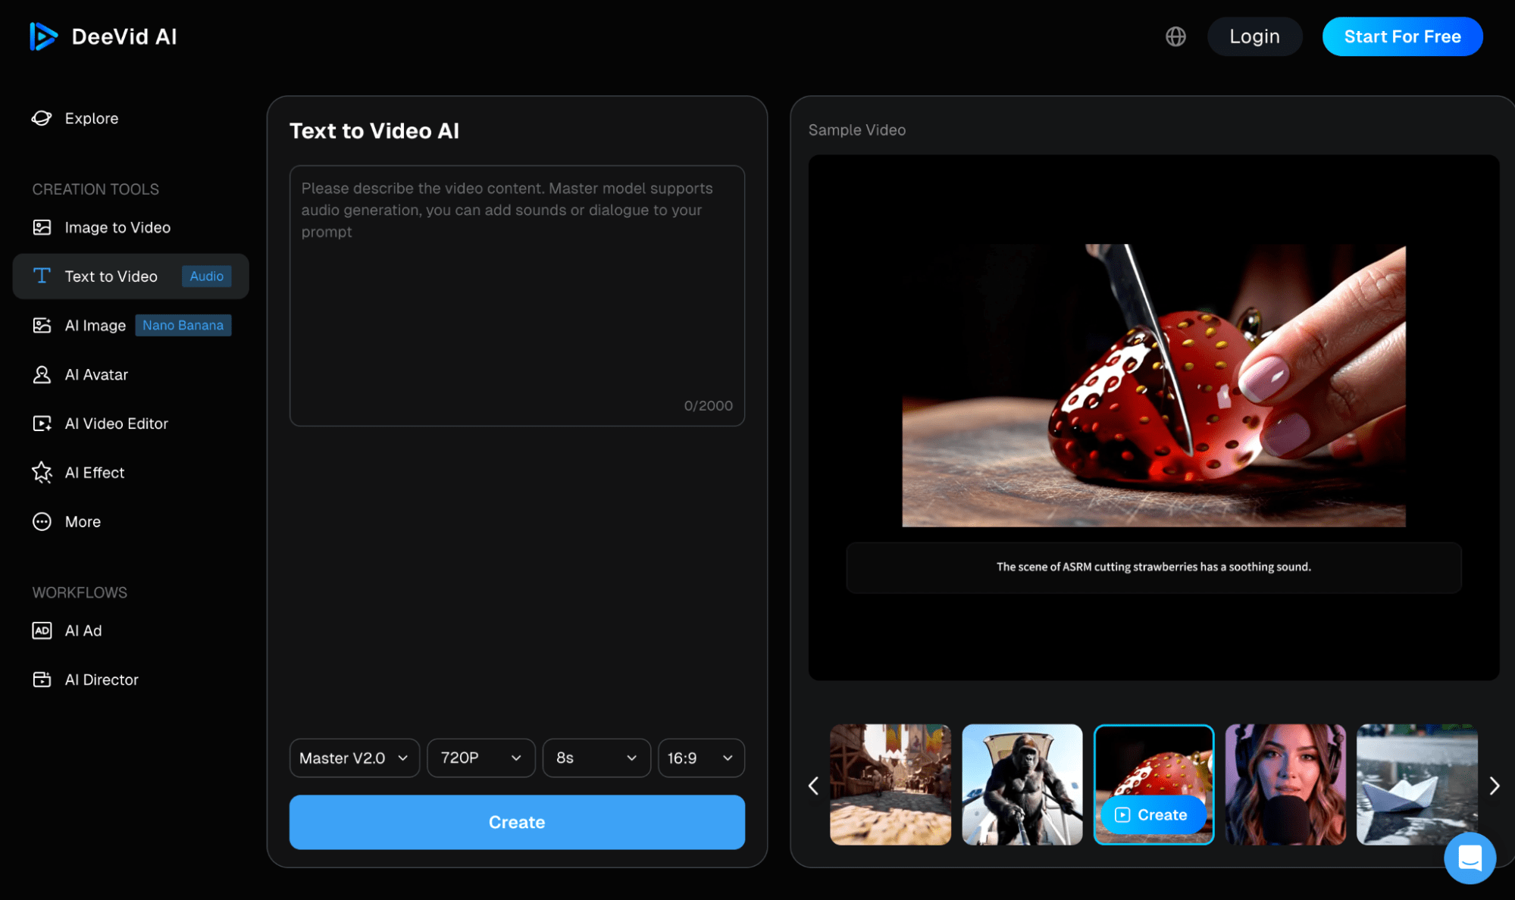Image resolution: width=1515 pixels, height=900 pixels.
Task: Open the chat support widget
Action: 1469,858
